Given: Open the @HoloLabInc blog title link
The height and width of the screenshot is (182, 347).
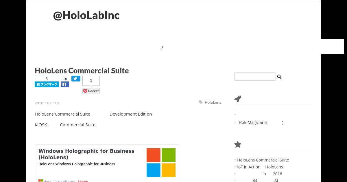Looking at the screenshot, I should tap(86, 15).
